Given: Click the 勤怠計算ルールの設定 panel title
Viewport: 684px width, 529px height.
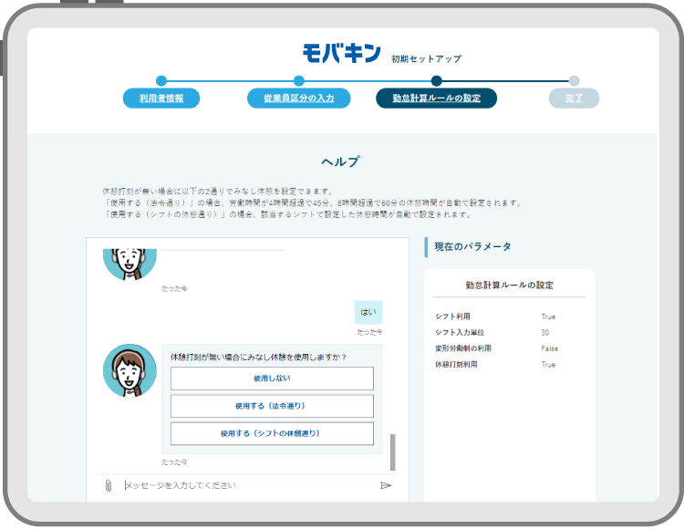Looking at the screenshot, I should click(510, 285).
